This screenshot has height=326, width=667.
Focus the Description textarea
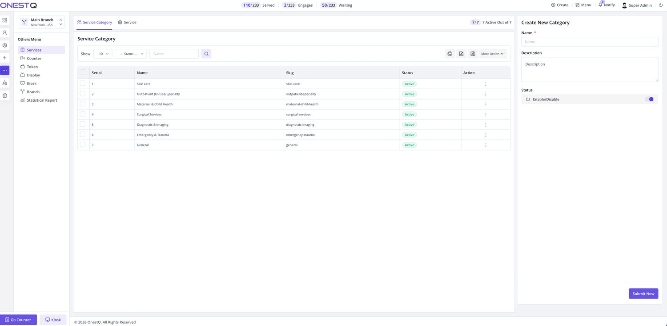(x=590, y=69)
